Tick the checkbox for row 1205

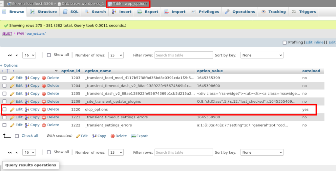[x=4, y=94]
